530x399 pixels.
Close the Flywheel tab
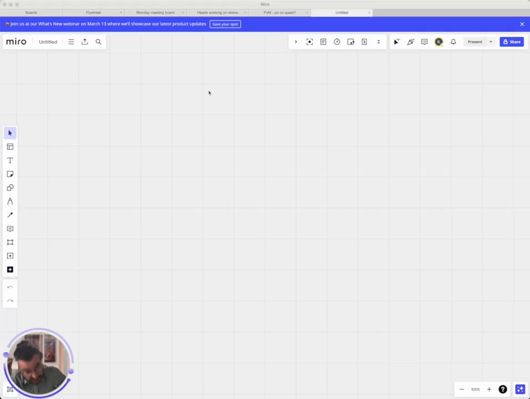pyautogui.click(x=121, y=13)
